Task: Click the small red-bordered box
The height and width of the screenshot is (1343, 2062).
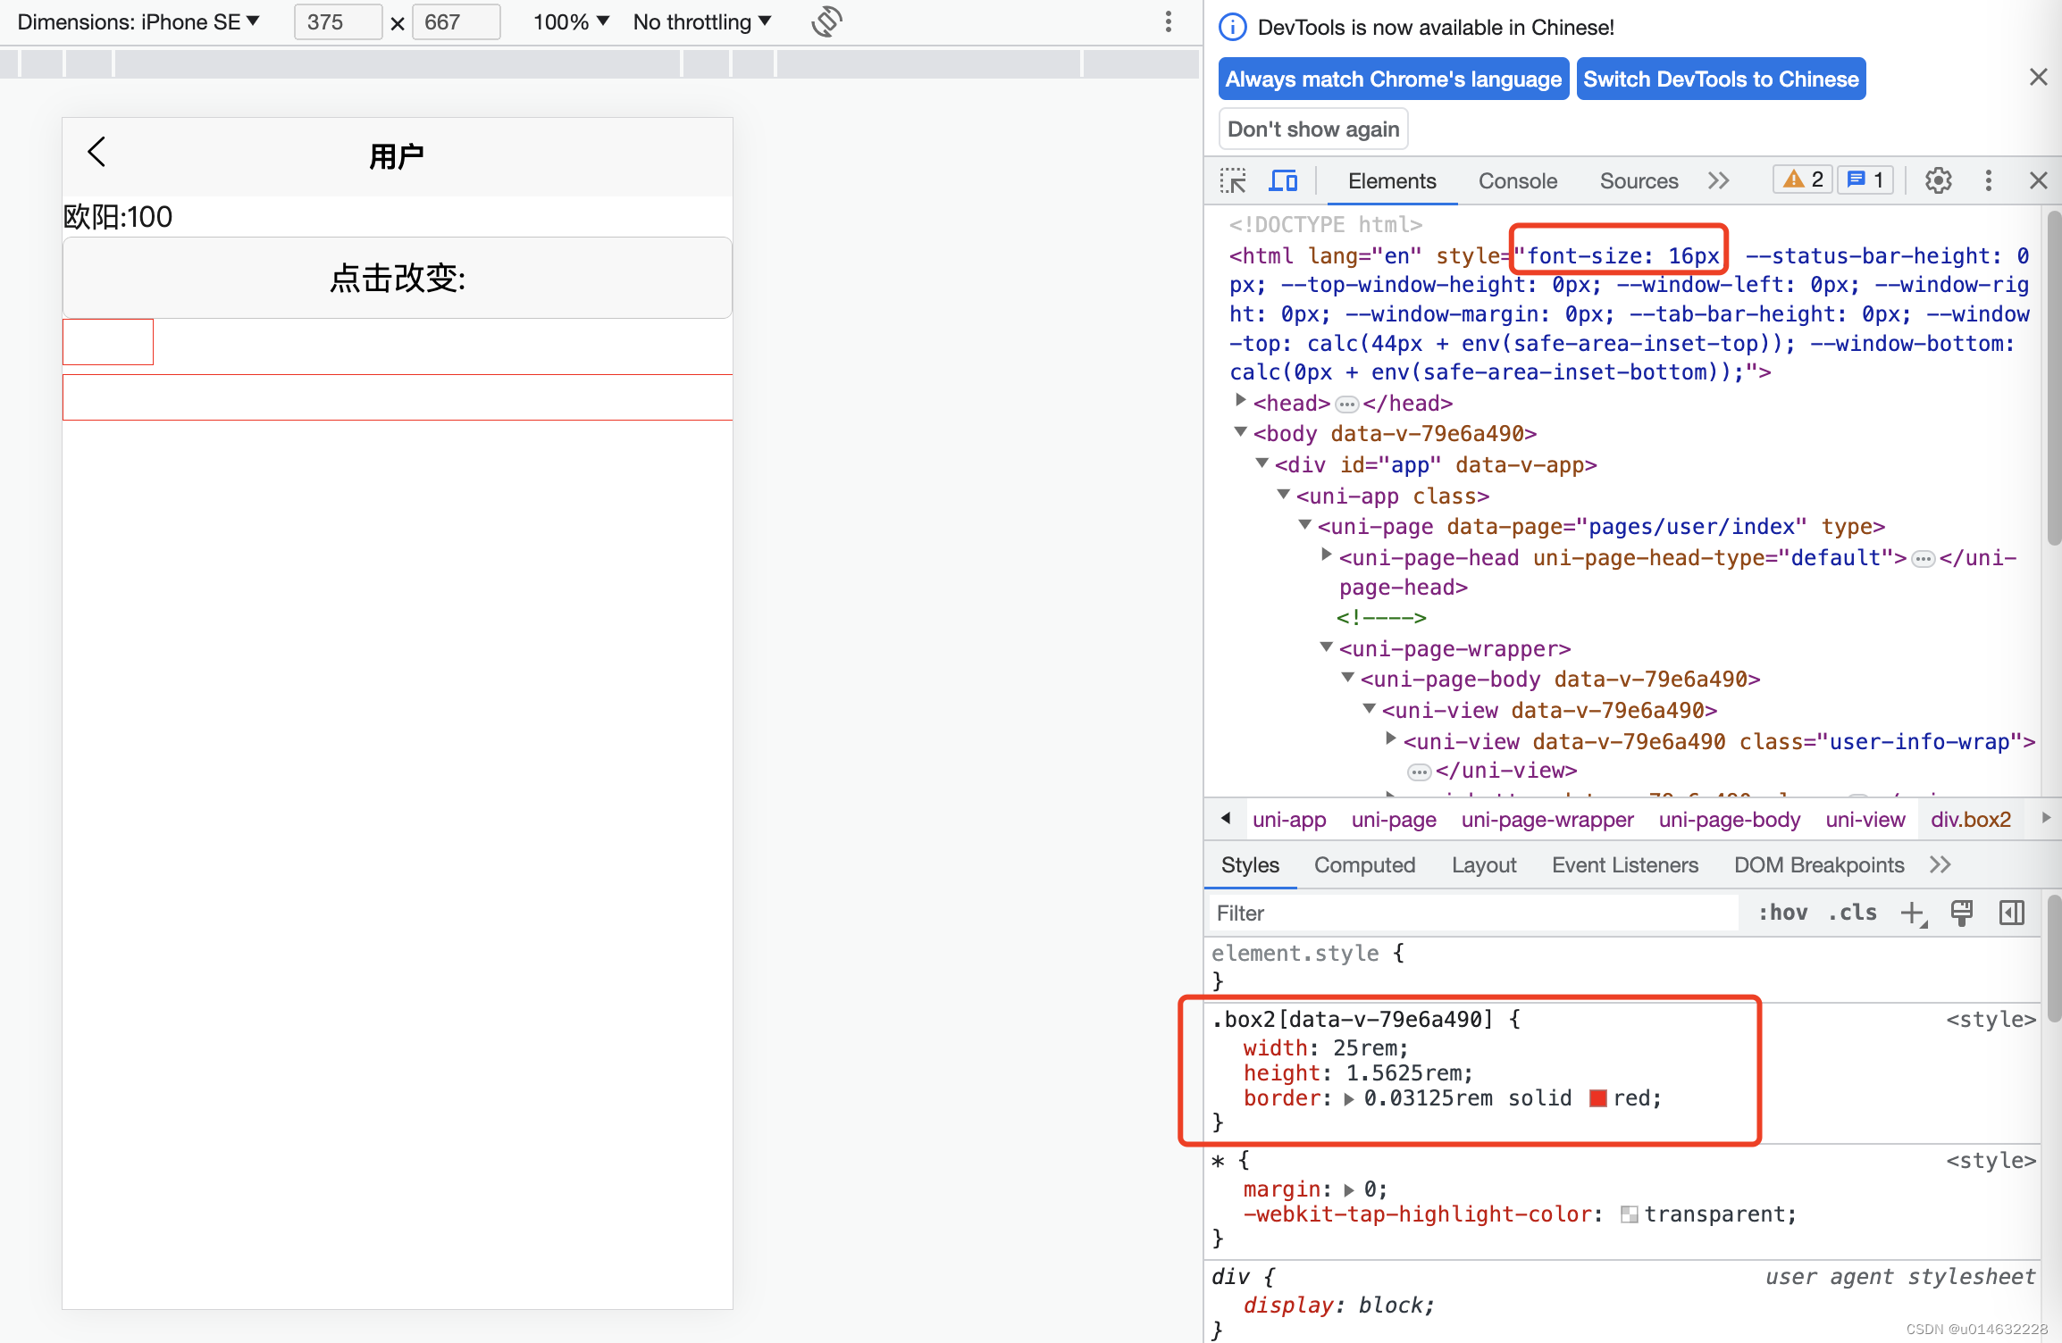Action: (x=108, y=342)
